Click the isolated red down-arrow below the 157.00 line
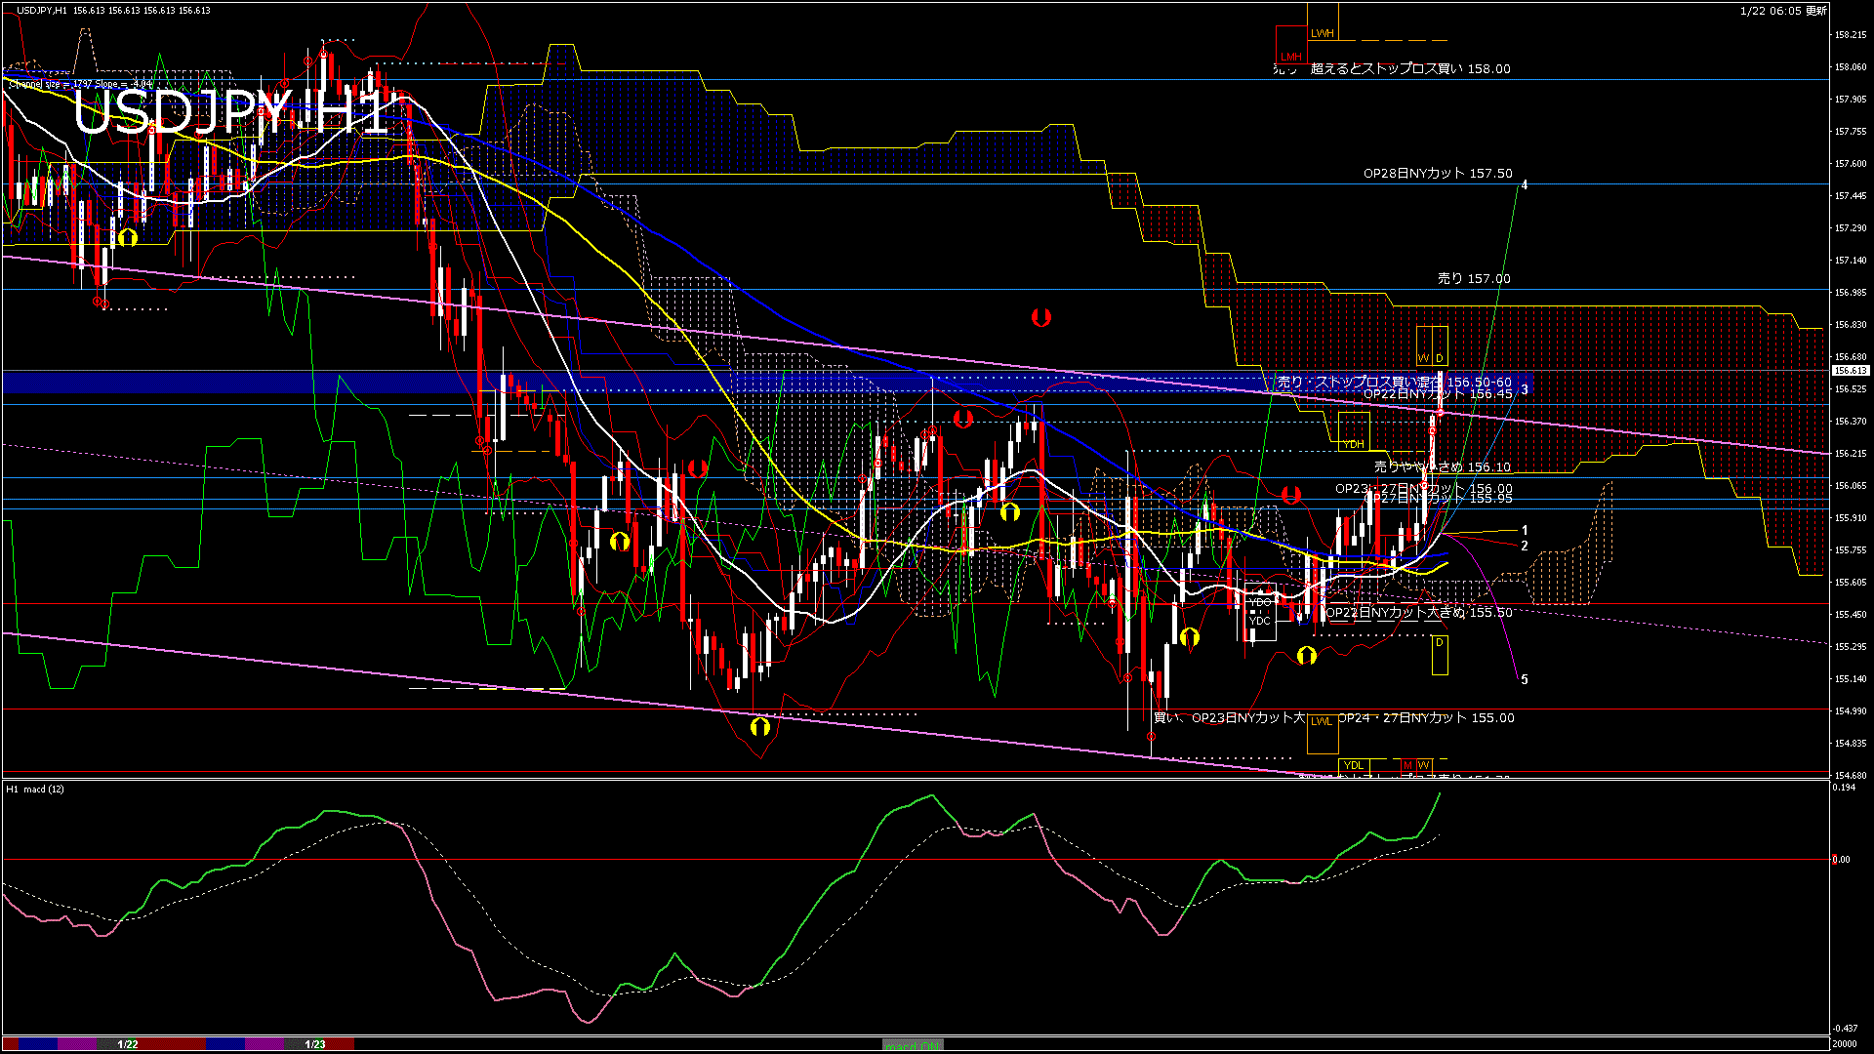Screen dimensions: 1874x1054 (1040, 317)
